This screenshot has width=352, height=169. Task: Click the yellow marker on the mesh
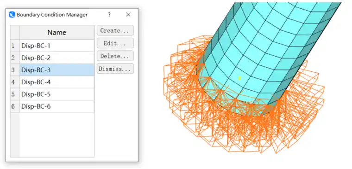click(x=239, y=78)
